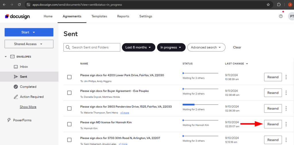294x145 pixels.
Task: Open more options for Hannah Kim MD license
Action: (x=286, y=124)
